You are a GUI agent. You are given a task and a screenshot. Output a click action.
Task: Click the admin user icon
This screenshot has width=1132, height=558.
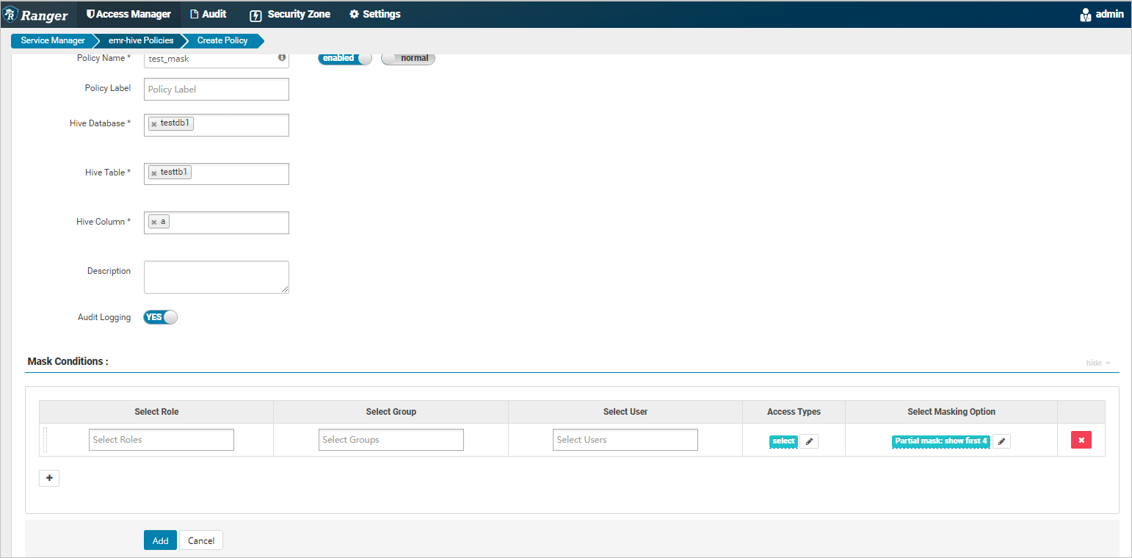tap(1086, 15)
